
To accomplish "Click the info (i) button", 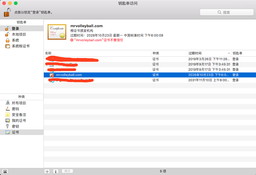I will [56, 171].
